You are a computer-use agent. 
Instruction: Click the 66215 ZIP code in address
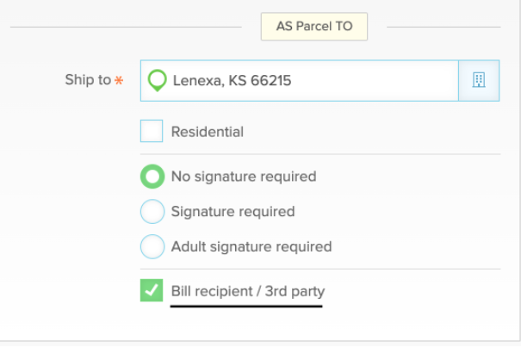click(270, 80)
